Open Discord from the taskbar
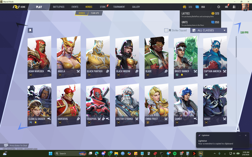The width and height of the screenshot is (252, 157). [x=103, y=153]
